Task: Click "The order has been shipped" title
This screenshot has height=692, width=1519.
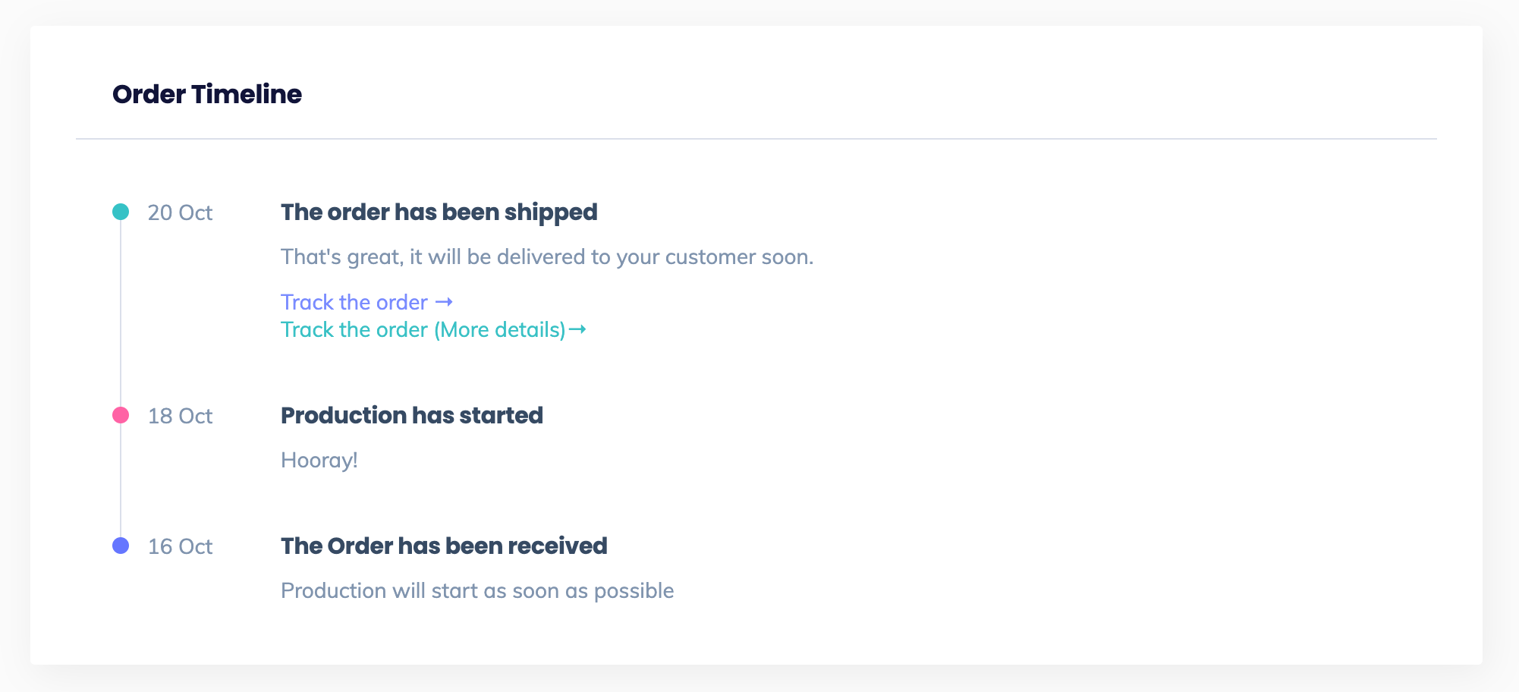Action: [439, 212]
